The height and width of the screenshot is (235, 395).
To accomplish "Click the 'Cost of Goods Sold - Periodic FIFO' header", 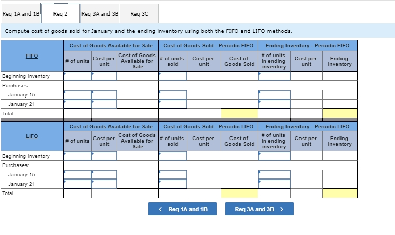I will pos(208,46).
